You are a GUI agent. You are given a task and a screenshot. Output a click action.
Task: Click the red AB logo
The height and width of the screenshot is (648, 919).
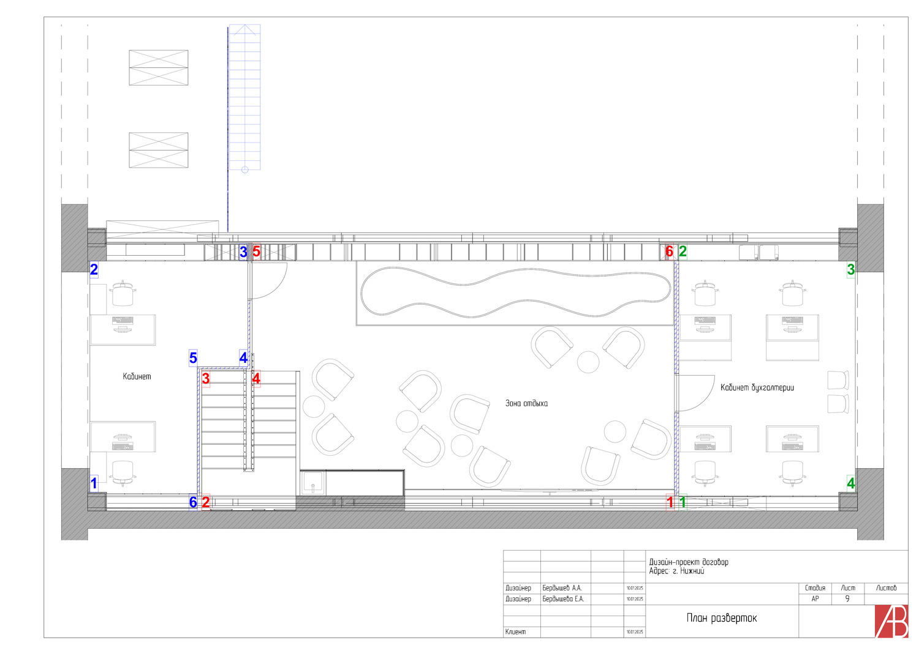pos(891,621)
